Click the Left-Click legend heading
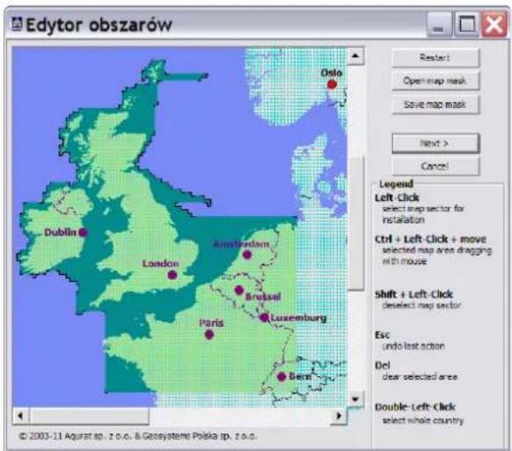The width and height of the screenshot is (512, 451). pyautogui.click(x=397, y=197)
